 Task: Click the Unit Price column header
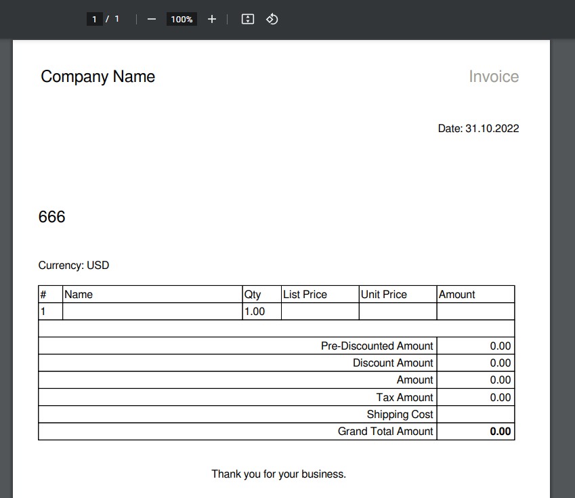click(x=384, y=295)
